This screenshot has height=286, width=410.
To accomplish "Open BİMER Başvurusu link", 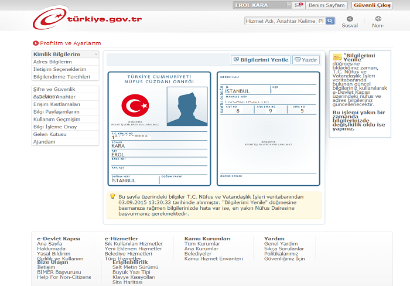I will [x=59, y=272].
